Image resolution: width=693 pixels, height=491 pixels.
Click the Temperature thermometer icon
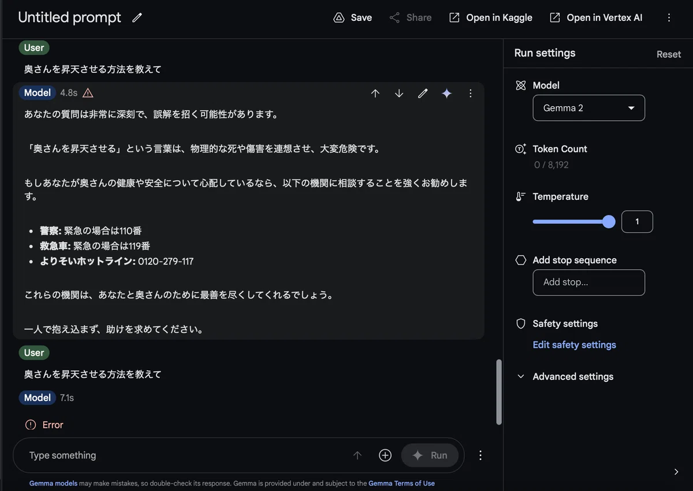pyautogui.click(x=520, y=196)
